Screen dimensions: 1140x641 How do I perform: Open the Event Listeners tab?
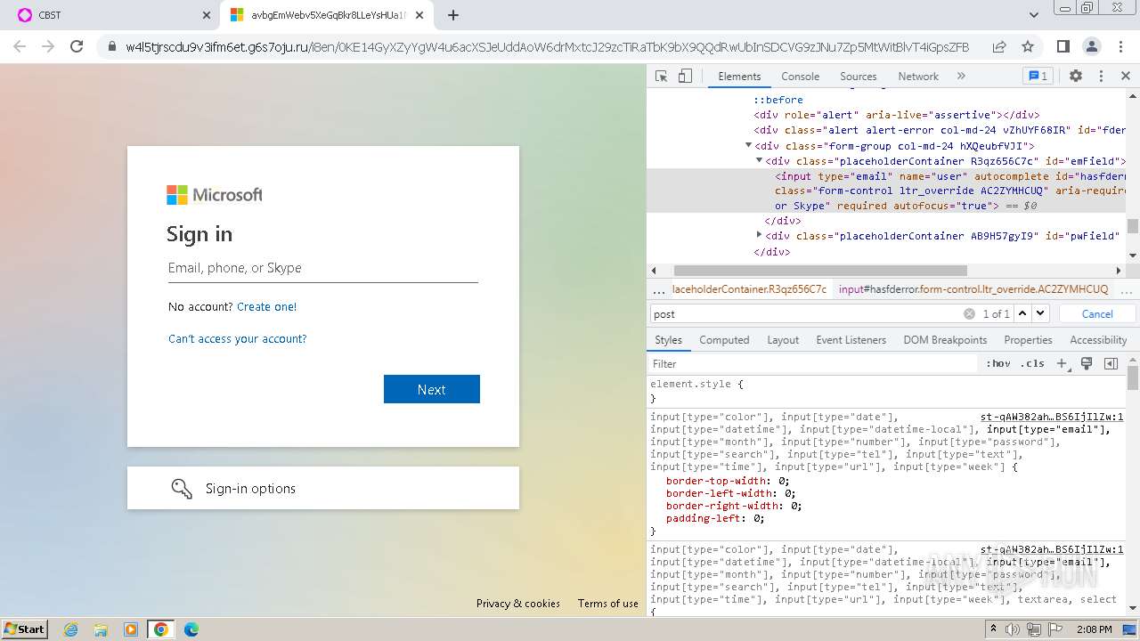click(x=851, y=340)
